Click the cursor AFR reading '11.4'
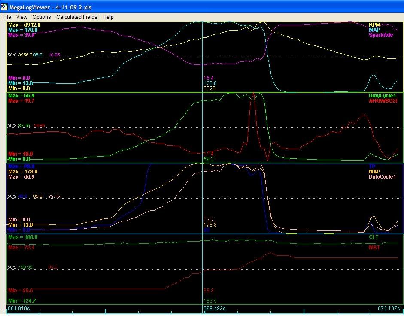Viewport: 404px width, 318px height. pos(209,154)
